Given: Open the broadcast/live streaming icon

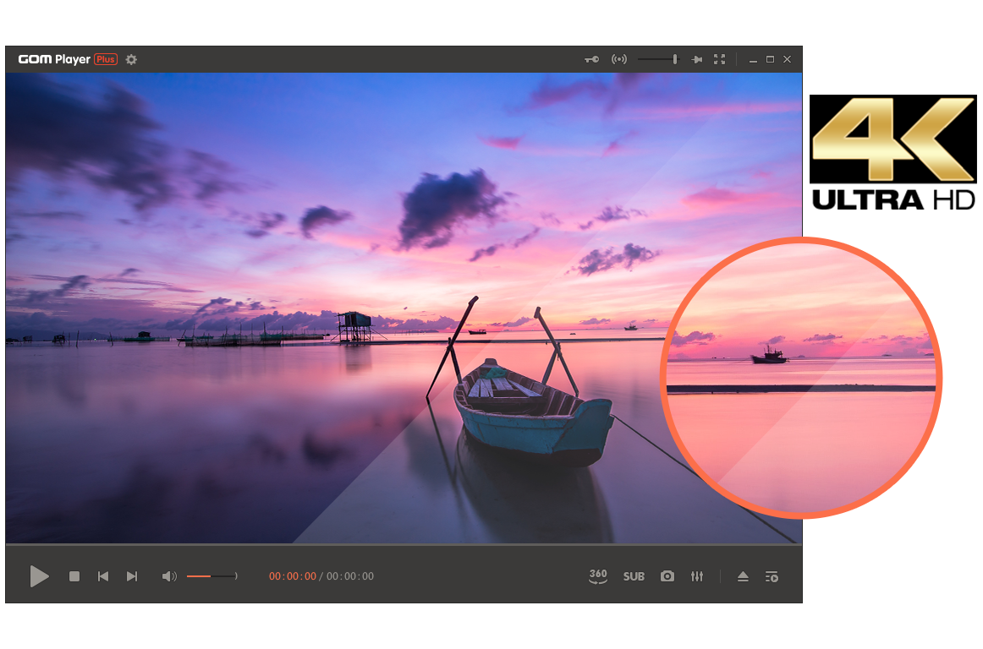Looking at the screenshot, I should tap(619, 59).
